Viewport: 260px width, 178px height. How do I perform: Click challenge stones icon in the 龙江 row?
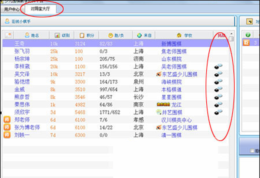[218, 104]
